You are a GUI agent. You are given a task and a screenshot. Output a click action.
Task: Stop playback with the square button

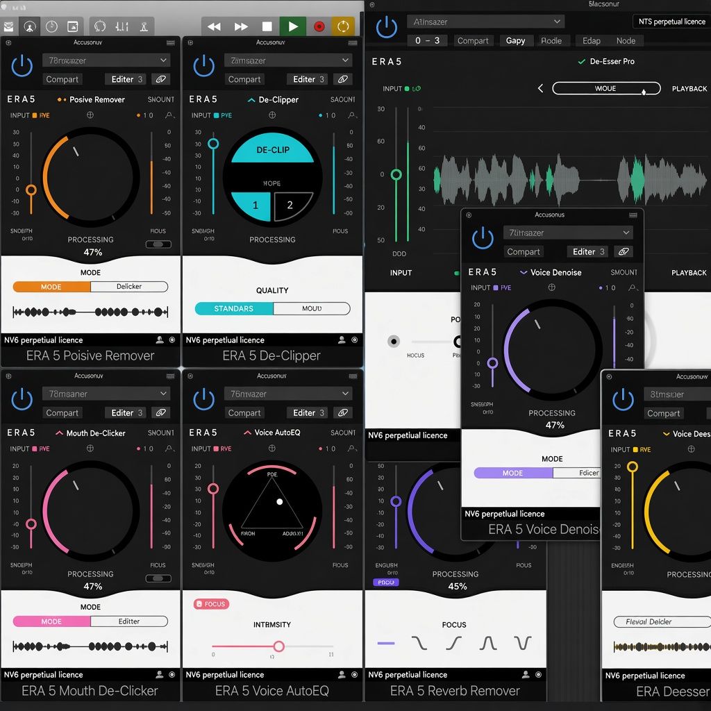(x=267, y=26)
